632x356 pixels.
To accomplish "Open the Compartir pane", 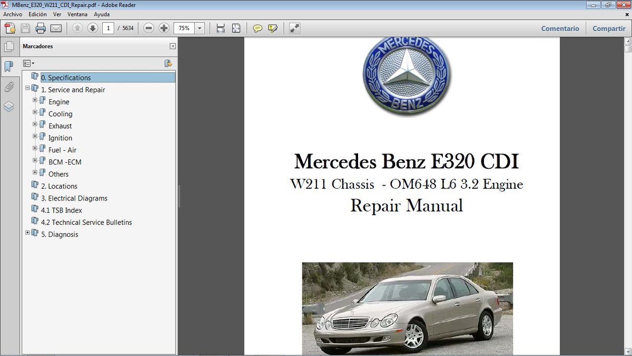I will click(x=609, y=28).
